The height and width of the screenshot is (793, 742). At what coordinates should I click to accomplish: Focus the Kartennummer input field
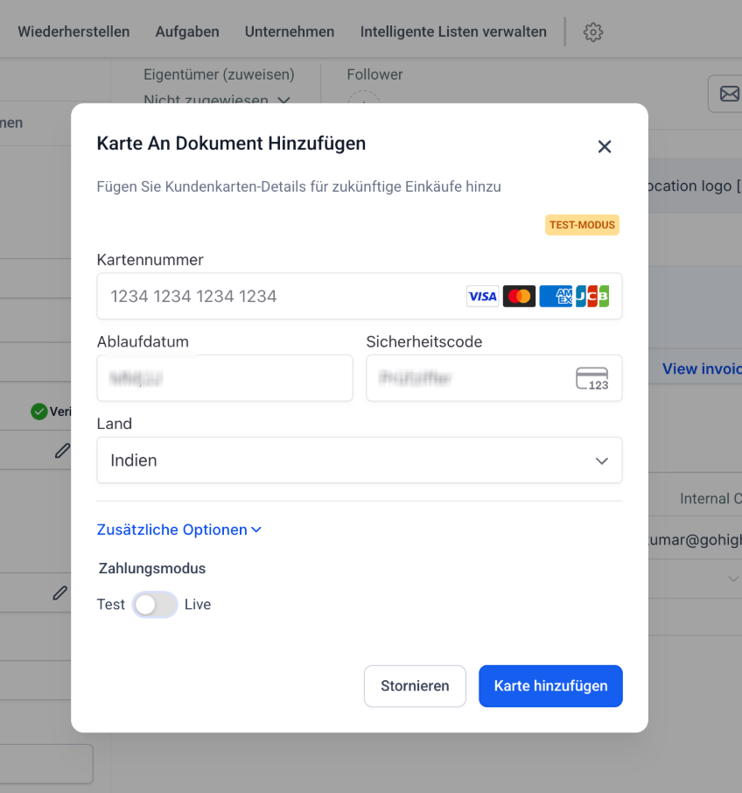point(360,297)
